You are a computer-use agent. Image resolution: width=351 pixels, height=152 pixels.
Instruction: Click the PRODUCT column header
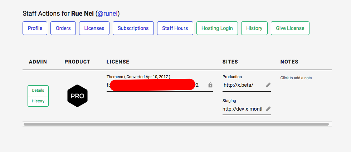tap(77, 62)
